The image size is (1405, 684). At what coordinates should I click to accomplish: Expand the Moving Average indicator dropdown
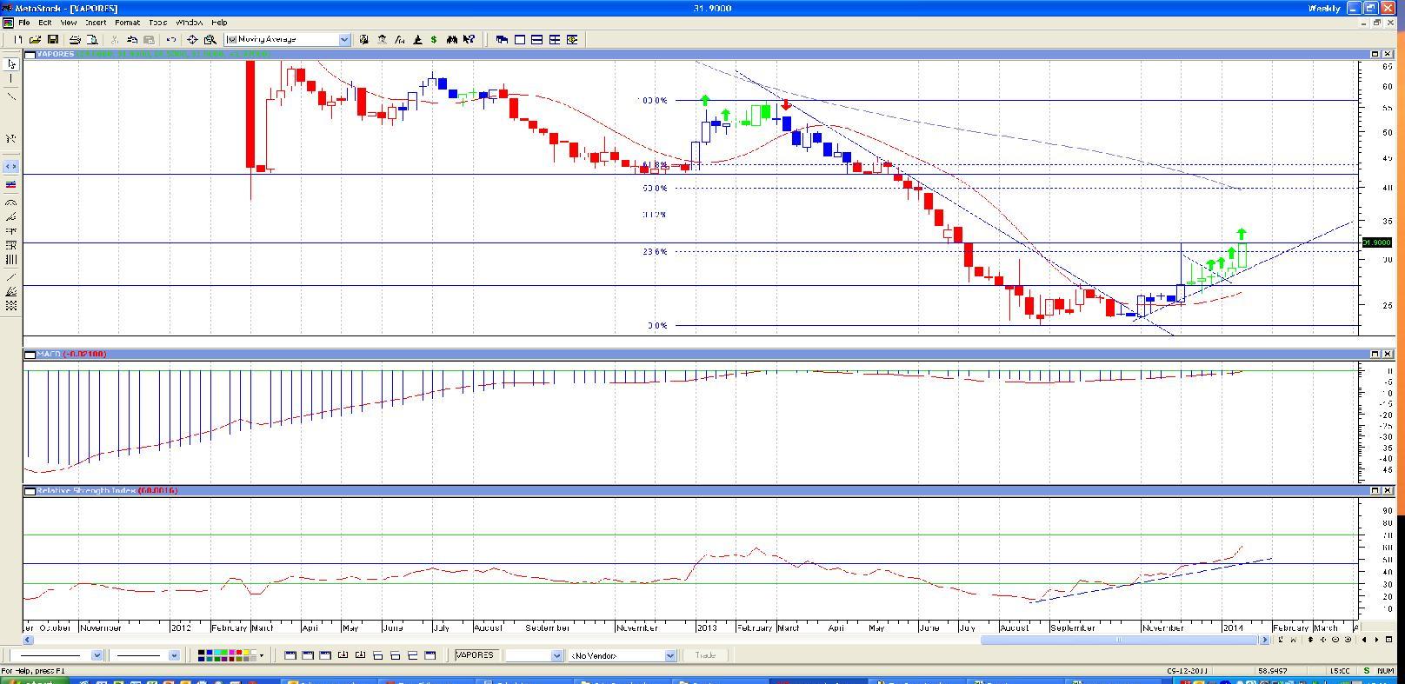pyautogui.click(x=344, y=39)
